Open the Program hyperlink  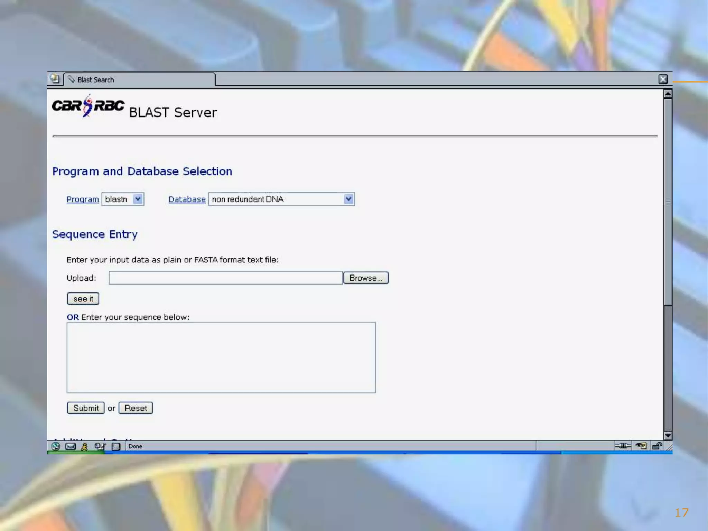coord(83,199)
